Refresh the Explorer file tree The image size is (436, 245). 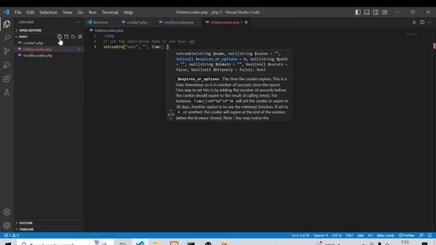(x=73, y=37)
